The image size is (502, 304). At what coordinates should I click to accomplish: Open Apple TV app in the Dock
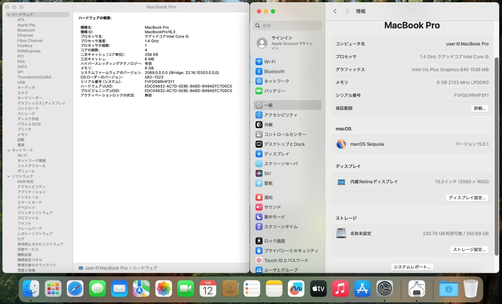[x=318, y=289]
